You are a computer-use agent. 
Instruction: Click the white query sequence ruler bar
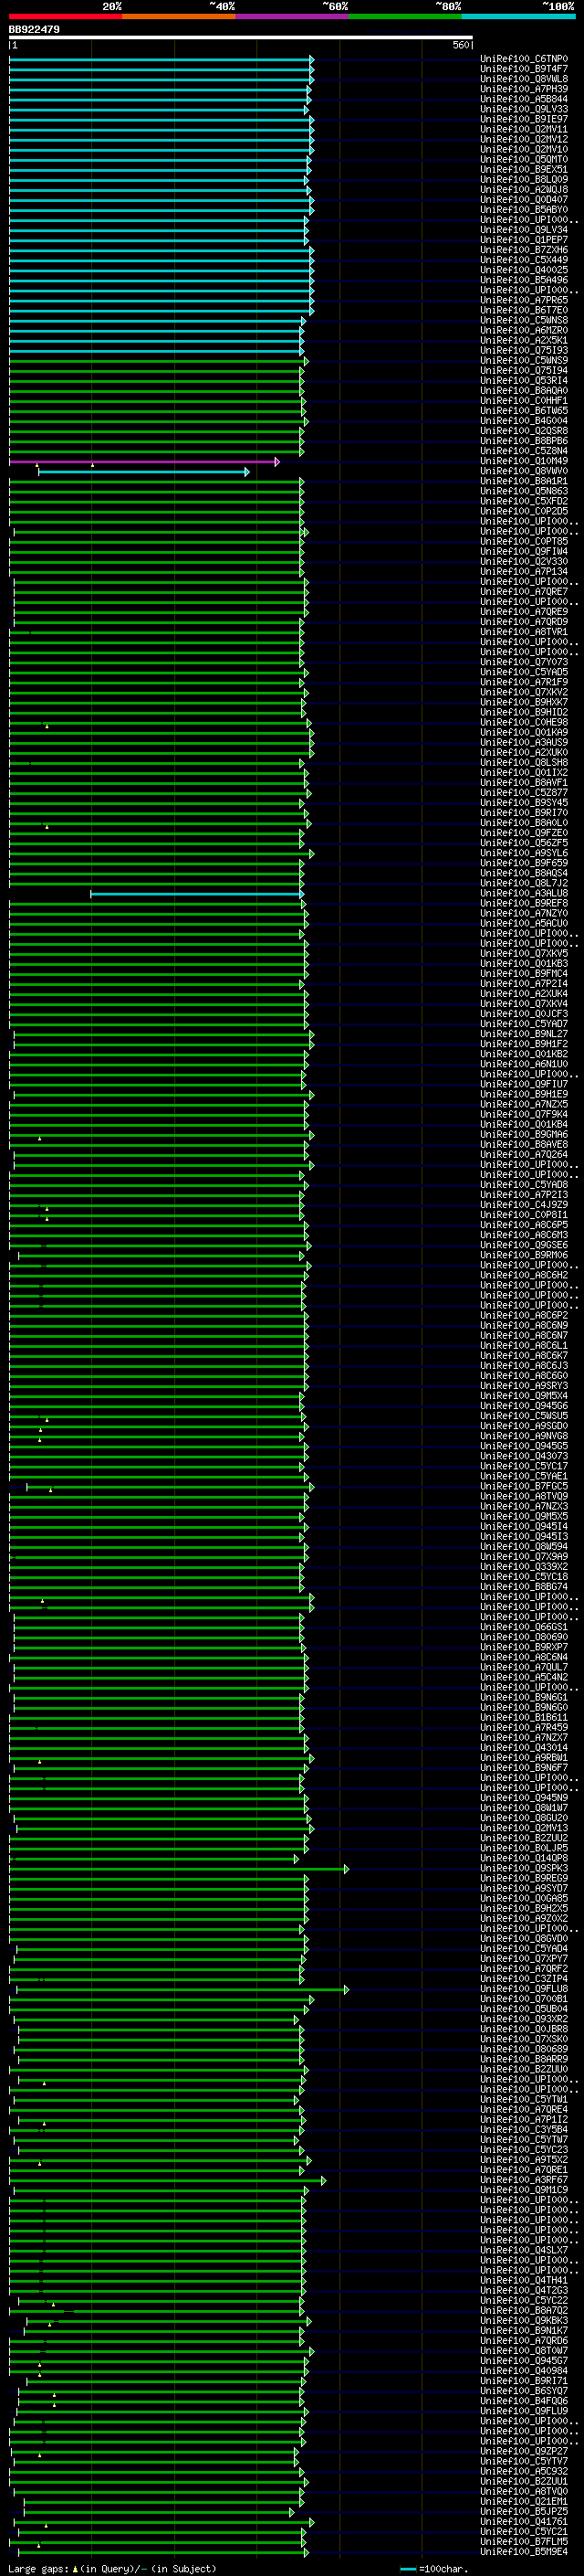tap(241, 38)
